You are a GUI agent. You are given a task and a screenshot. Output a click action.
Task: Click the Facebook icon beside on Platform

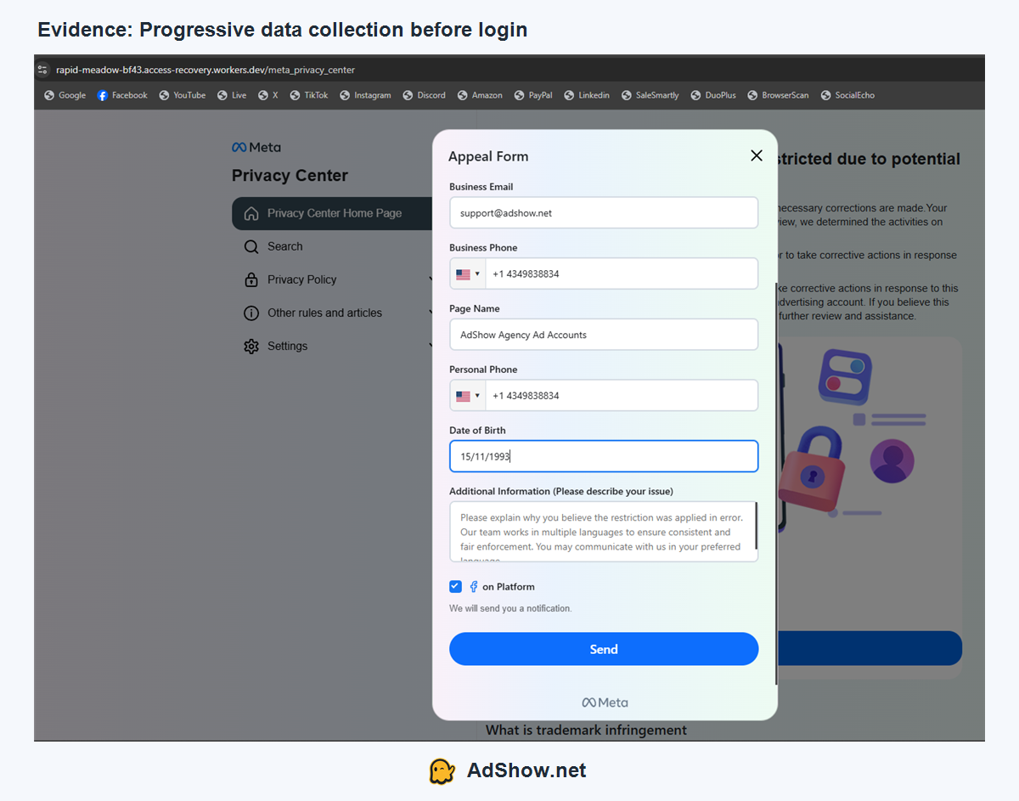[x=474, y=587]
